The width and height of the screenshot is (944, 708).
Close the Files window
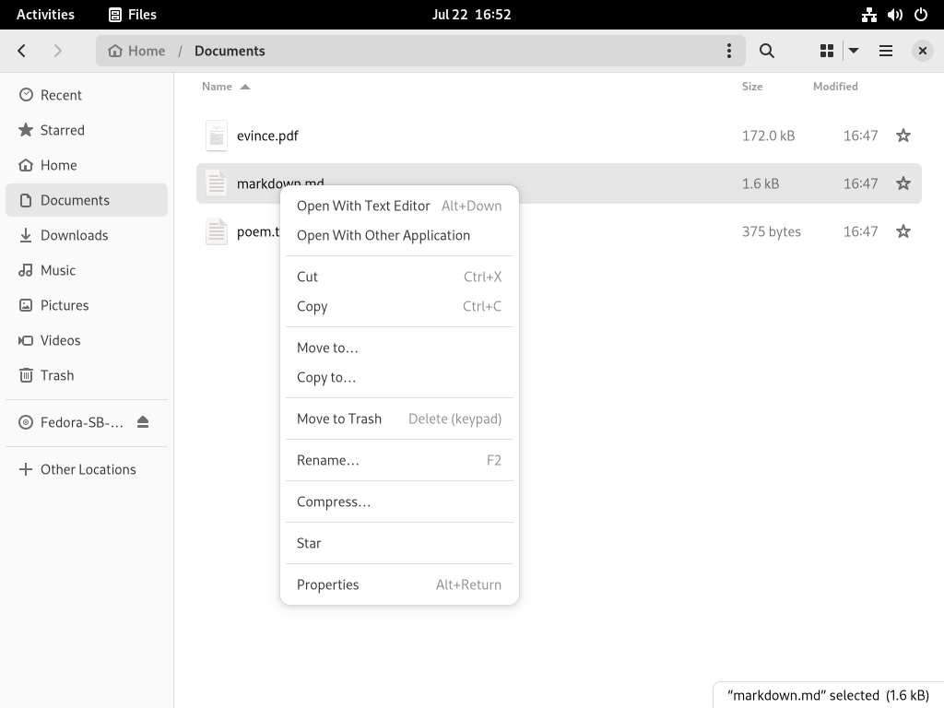(922, 51)
